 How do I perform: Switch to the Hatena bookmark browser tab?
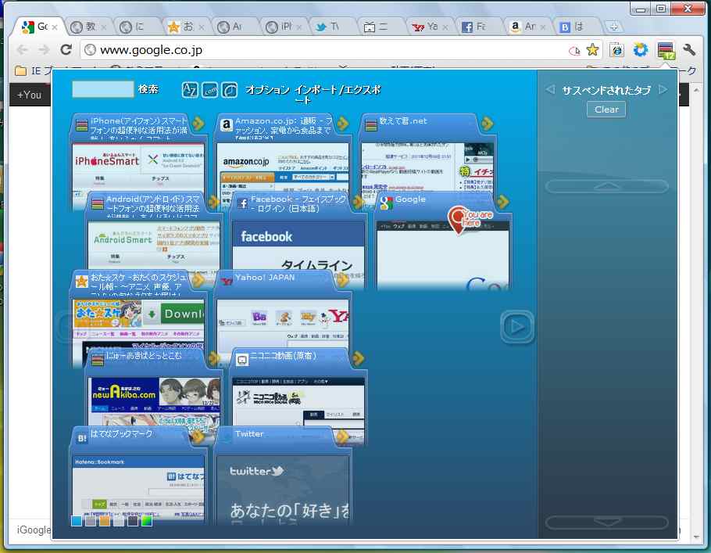click(x=576, y=27)
